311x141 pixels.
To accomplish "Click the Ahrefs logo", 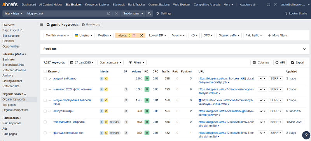I will [10, 4].
